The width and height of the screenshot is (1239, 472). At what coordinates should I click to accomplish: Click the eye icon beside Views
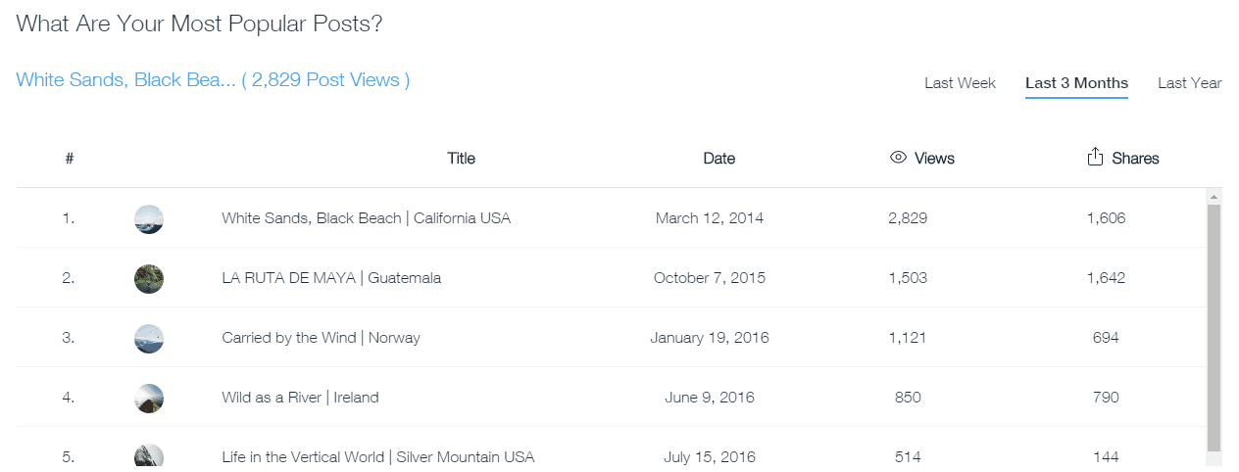[898, 158]
